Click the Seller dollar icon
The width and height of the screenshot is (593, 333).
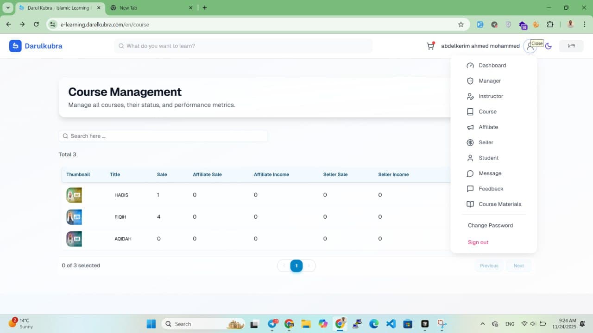coord(470,142)
